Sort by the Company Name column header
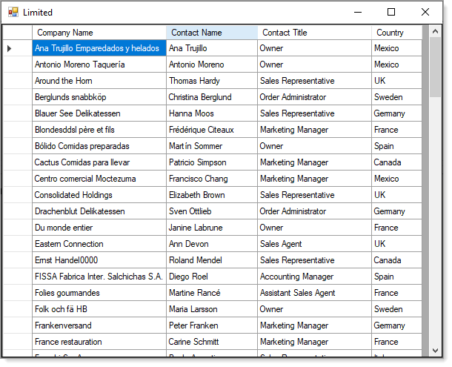The height and width of the screenshot is (367, 452). [x=99, y=33]
